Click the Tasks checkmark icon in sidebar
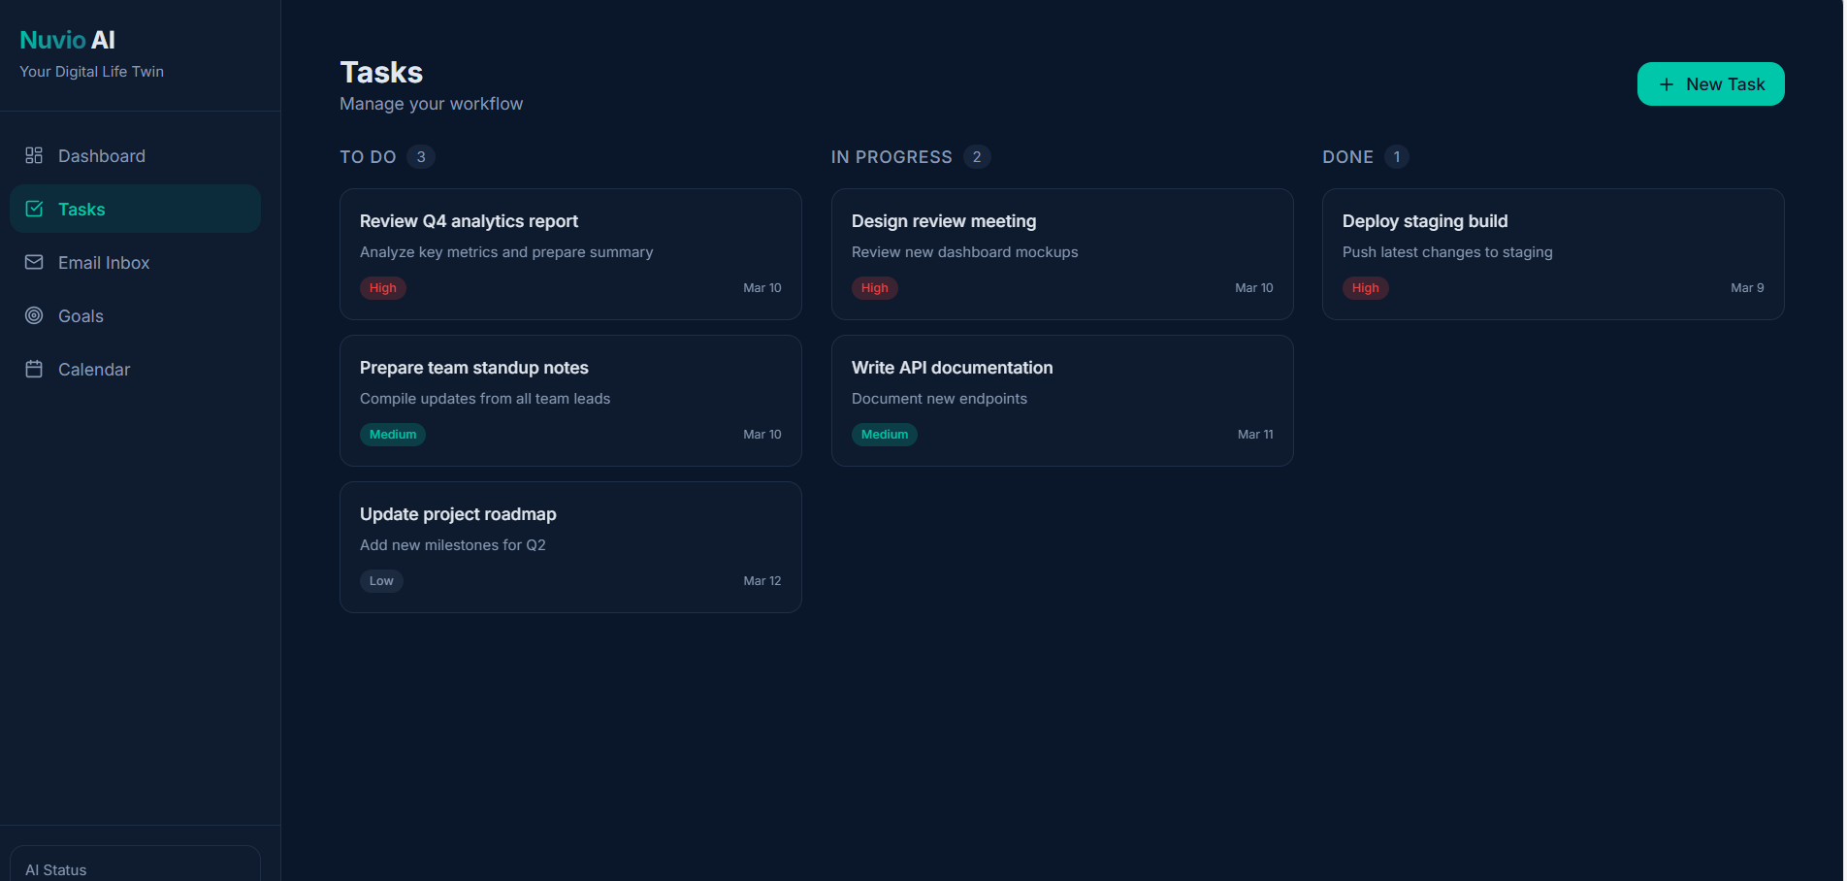 coord(34,209)
